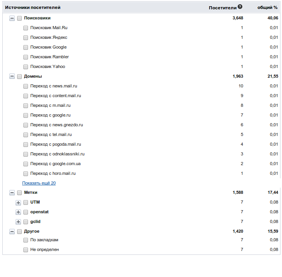Enable checkbox for Переход с news.mail.ru
This screenshot has height=277, width=282.
(26, 86)
